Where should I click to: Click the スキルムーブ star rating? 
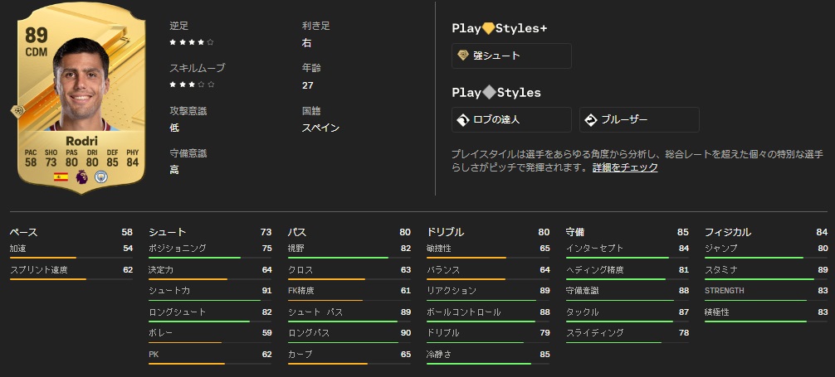[192, 85]
